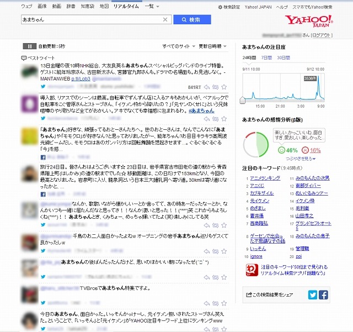Pause the auto-update with the pause button
This screenshot has width=353, height=332.
coord(29,46)
